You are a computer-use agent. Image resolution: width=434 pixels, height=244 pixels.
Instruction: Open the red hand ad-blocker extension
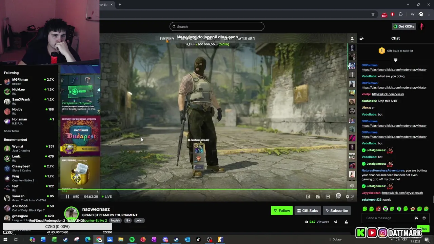[x=392, y=14]
